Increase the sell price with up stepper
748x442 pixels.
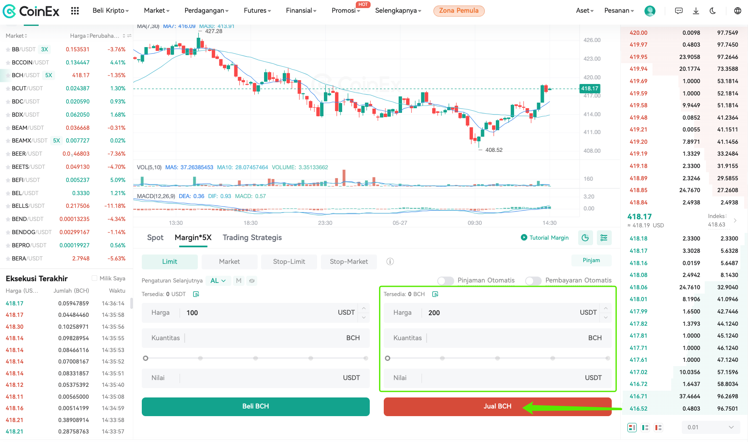coord(606,308)
